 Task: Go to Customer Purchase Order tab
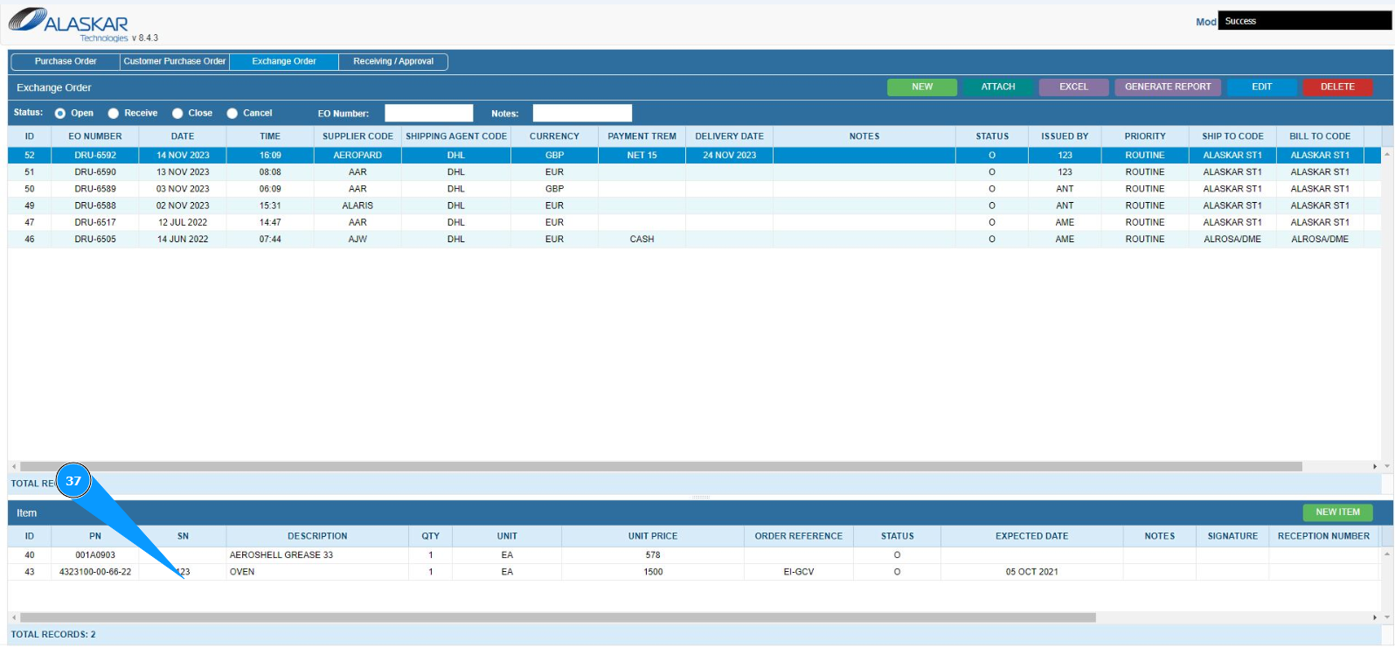click(175, 61)
